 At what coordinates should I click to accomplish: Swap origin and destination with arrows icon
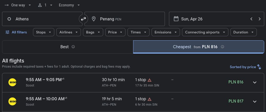83,19
